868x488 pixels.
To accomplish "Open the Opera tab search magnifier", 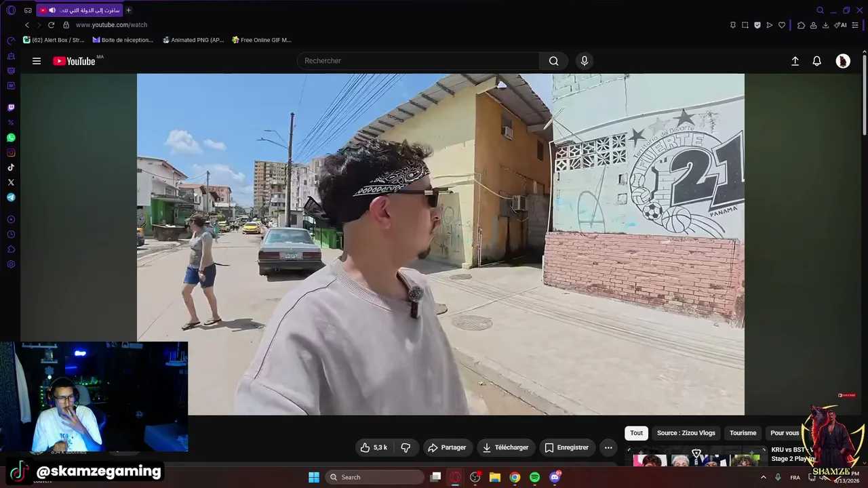I will (x=820, y=10).
